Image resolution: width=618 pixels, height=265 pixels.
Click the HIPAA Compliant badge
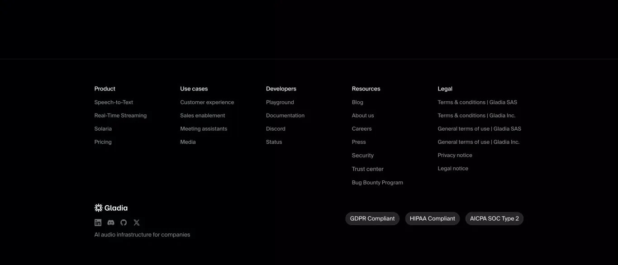432,218
